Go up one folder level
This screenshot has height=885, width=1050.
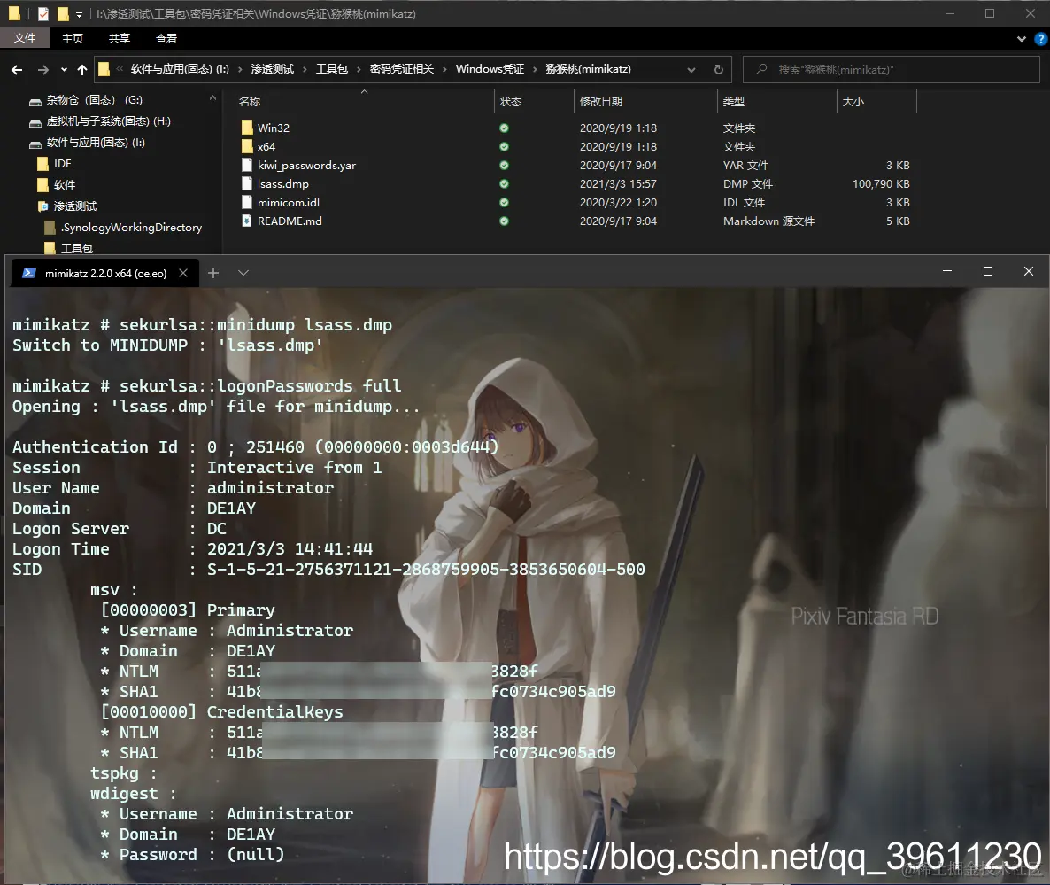click(81, 70)
